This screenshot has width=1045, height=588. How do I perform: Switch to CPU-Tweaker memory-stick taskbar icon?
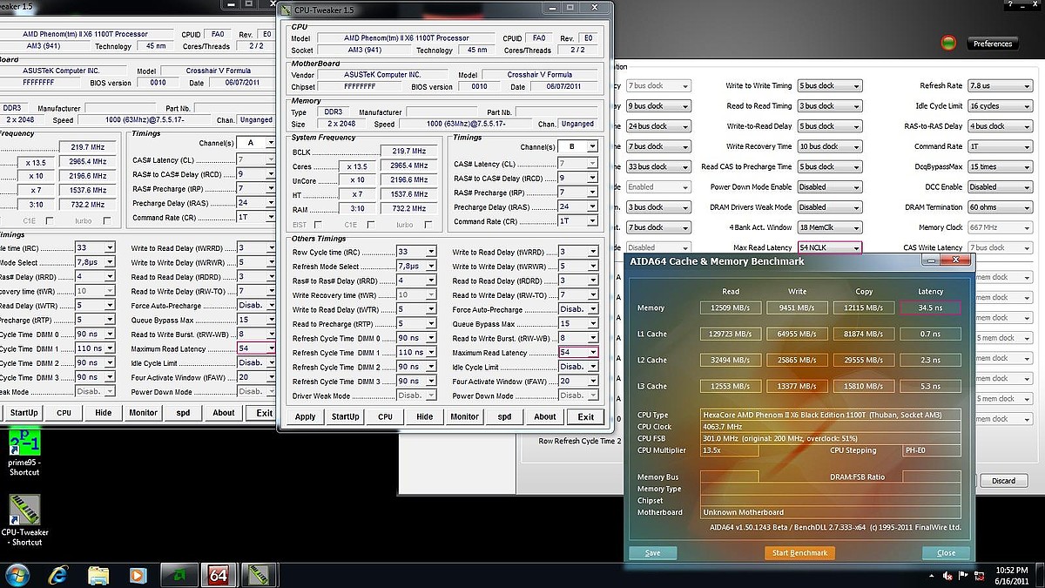click(260, 575)
